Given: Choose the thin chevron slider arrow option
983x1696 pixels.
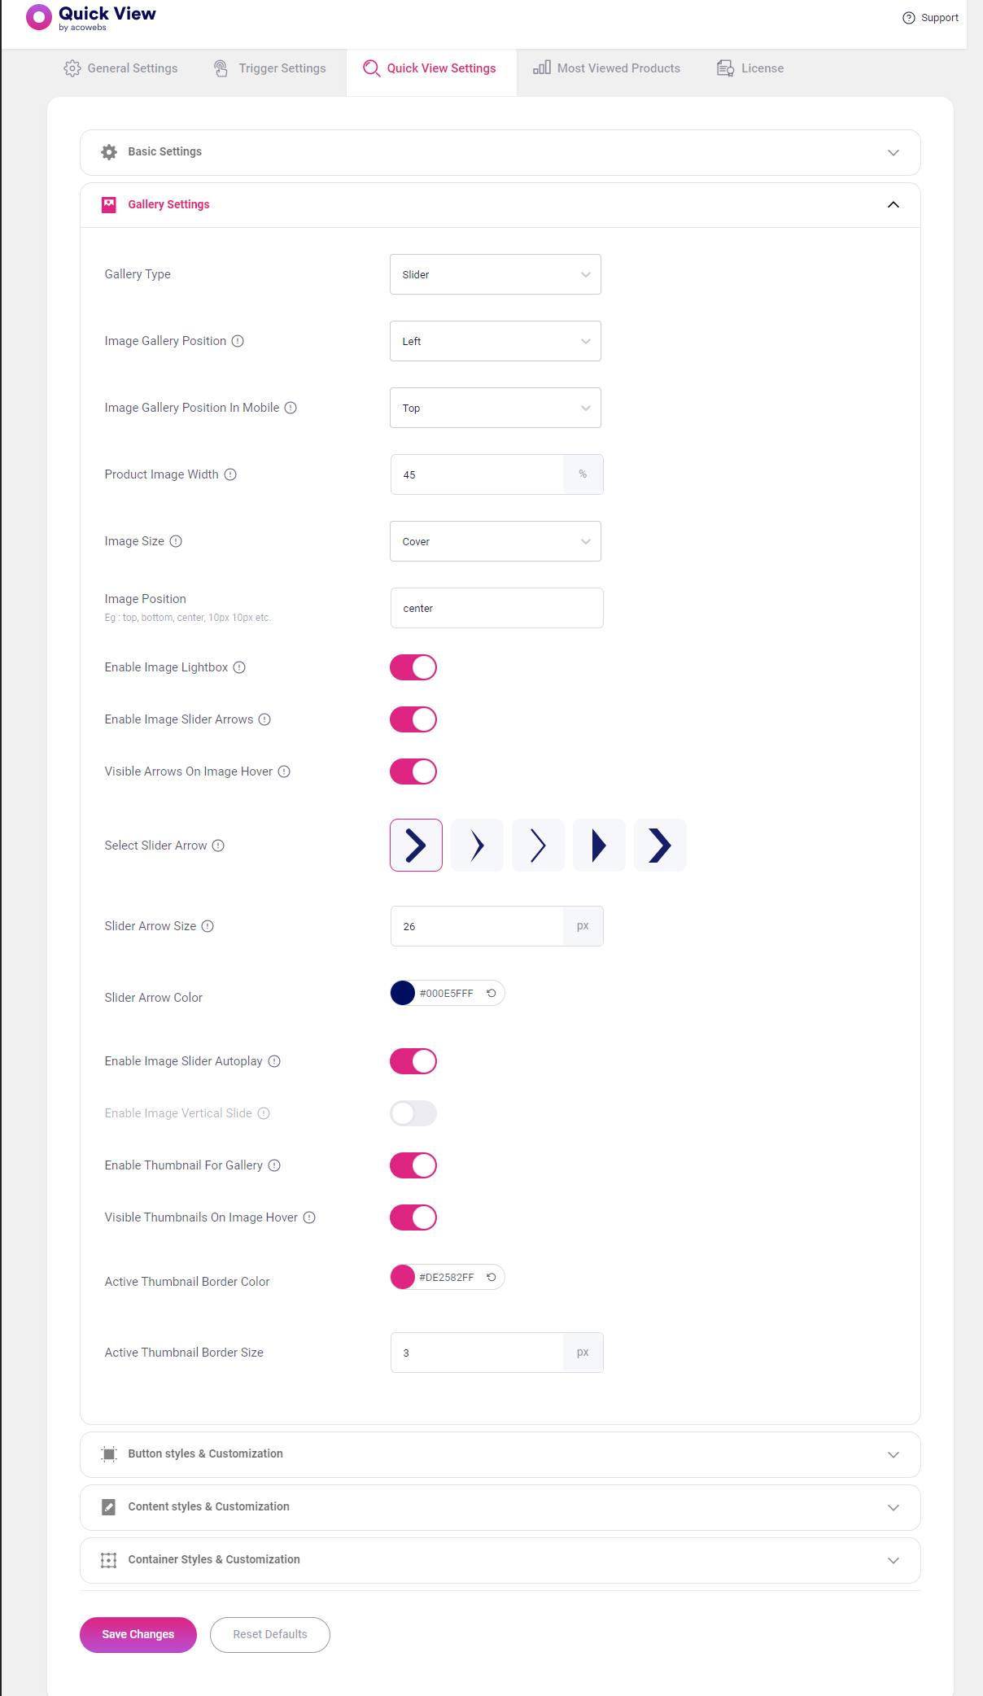Looking at the screenshot, I should pos(538,846).
